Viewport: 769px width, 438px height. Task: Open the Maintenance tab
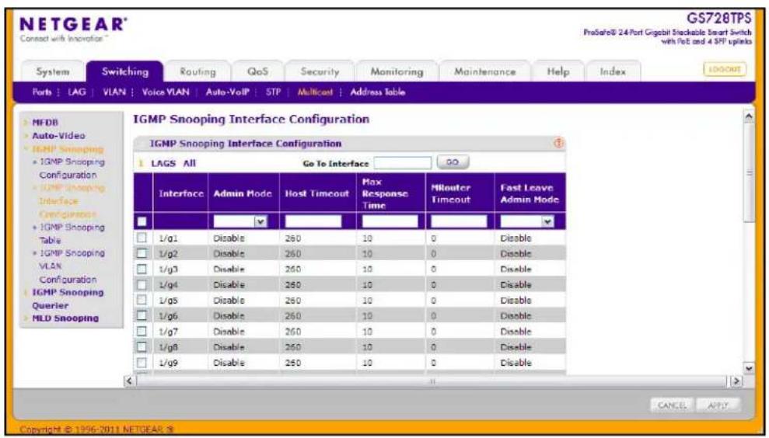[x=485, y=71]
